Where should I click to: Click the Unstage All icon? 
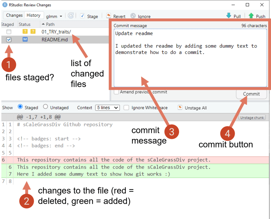[180, 107]
